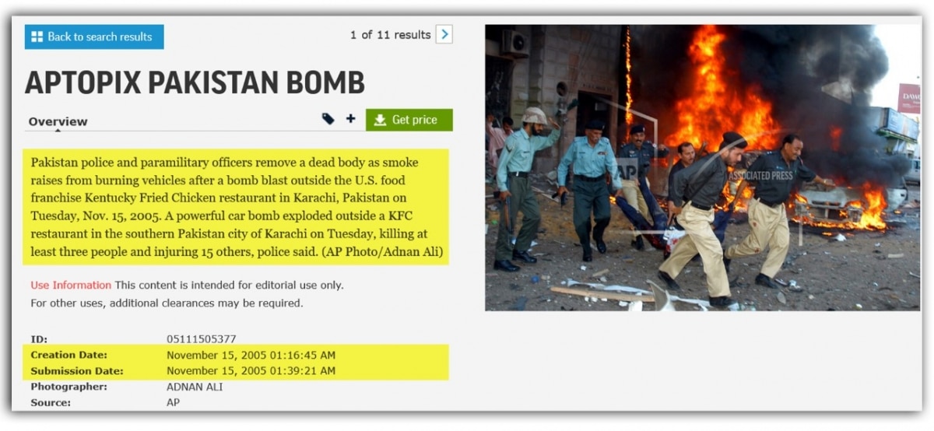934x431 pixels.
Task: Click the tag icon beside Get price
Action: tap(328, 119)
